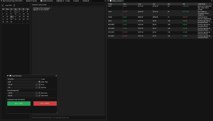Viewport: 213px width, 121px height.
Task: Click the red SELL / SHORT button
Action: pos(45,104)
